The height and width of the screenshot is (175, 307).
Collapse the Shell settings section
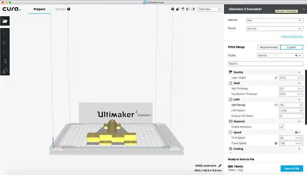pos(299,83)
